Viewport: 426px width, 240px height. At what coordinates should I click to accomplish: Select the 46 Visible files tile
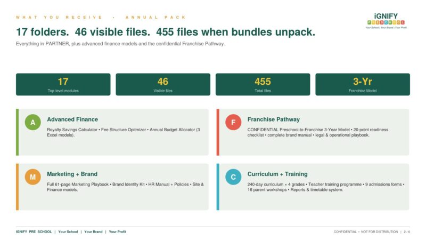point(163,84)
